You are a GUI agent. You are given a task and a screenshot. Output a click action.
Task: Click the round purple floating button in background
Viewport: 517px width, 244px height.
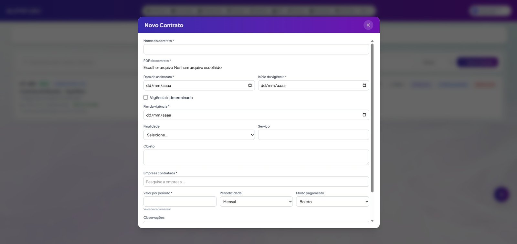click(x=501, y=194)
